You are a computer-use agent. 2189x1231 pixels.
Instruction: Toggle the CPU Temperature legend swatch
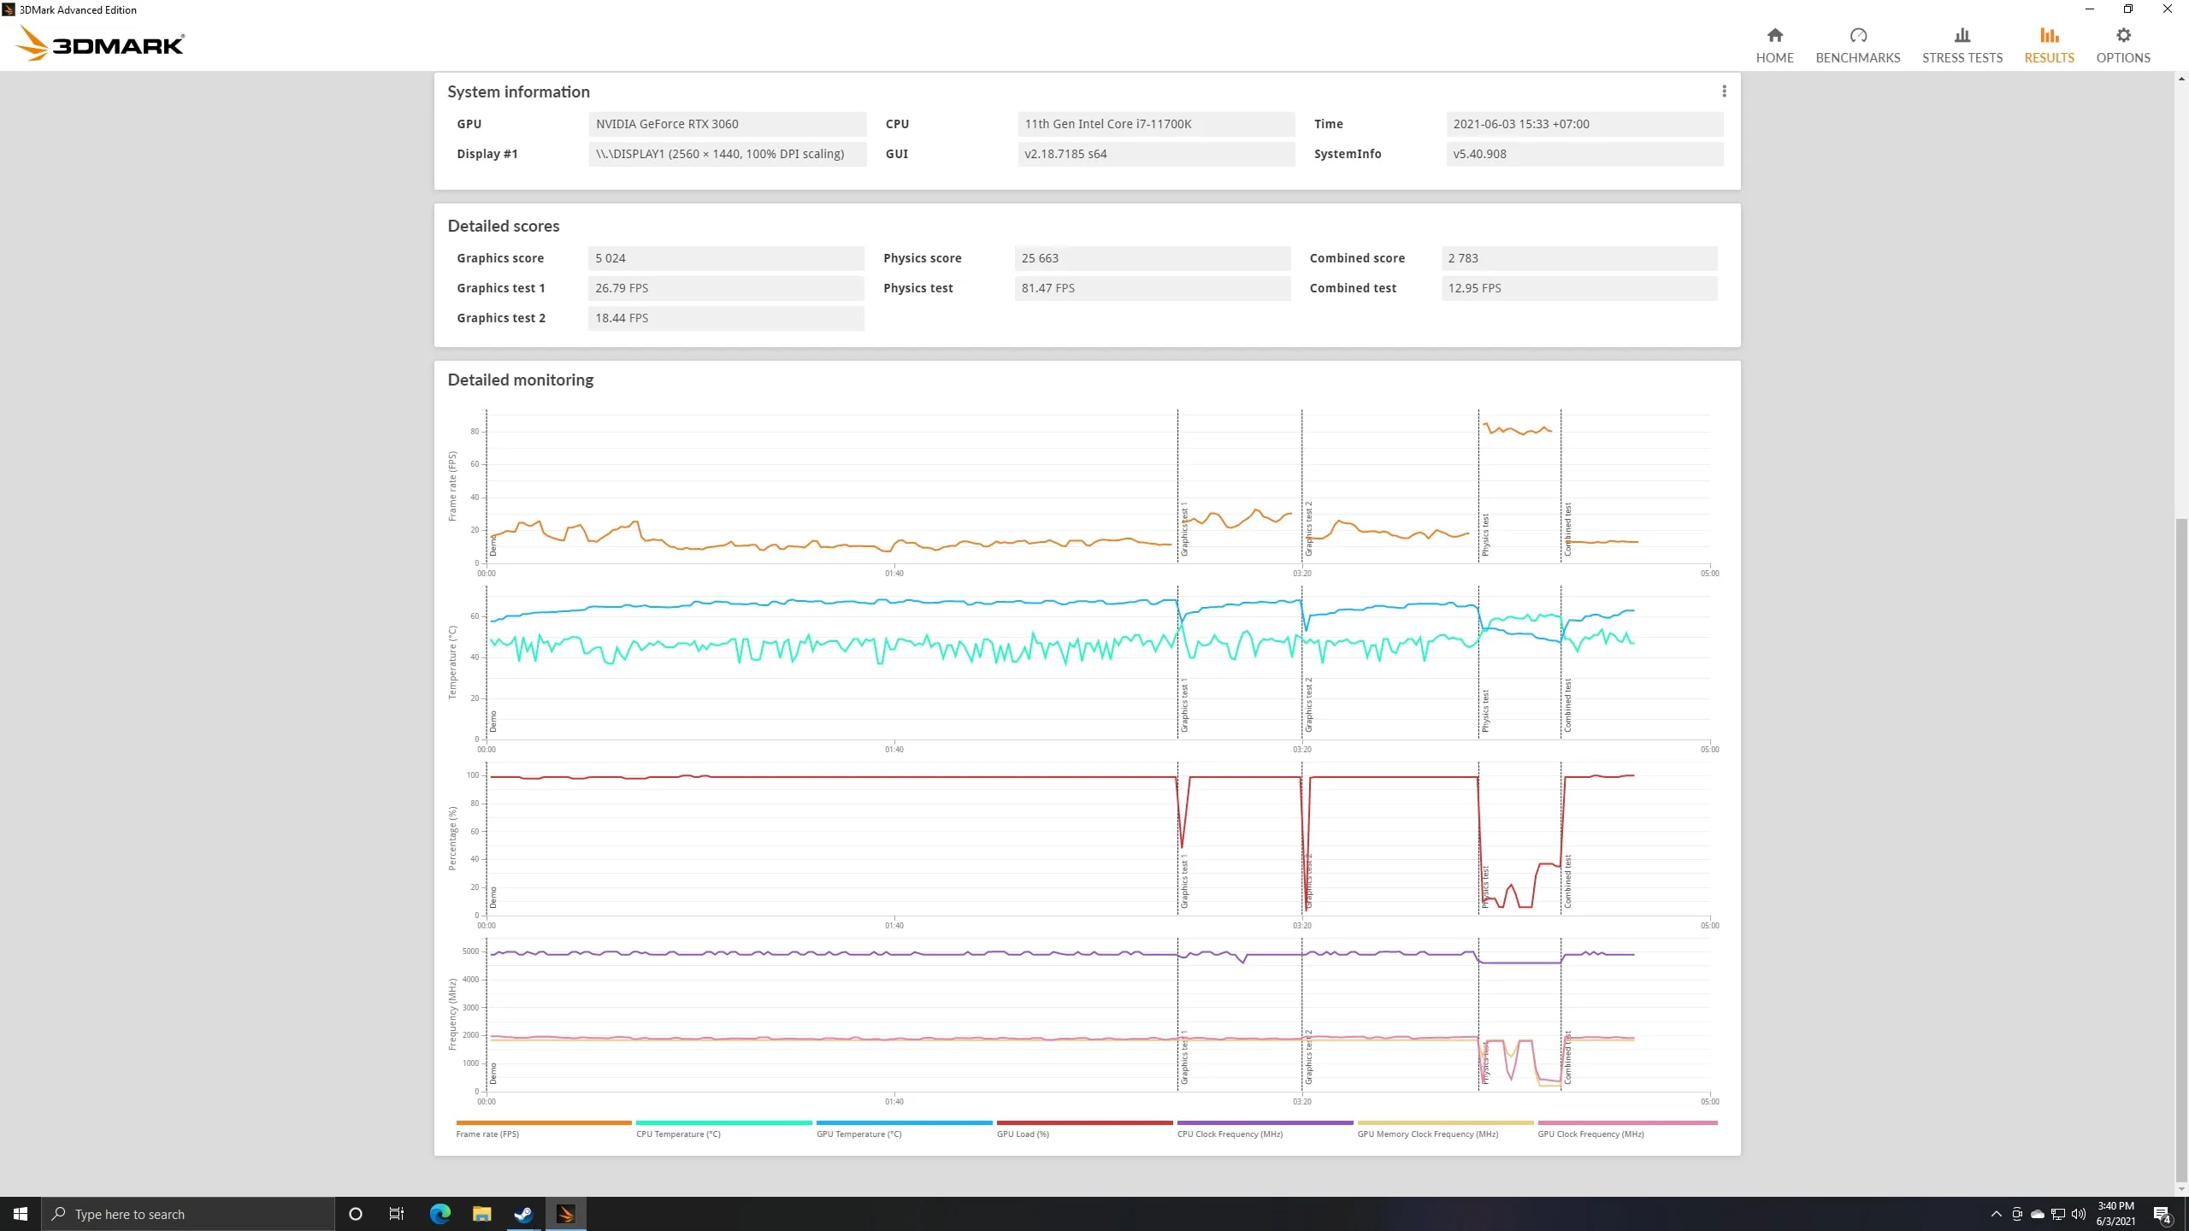[723, 1122]
